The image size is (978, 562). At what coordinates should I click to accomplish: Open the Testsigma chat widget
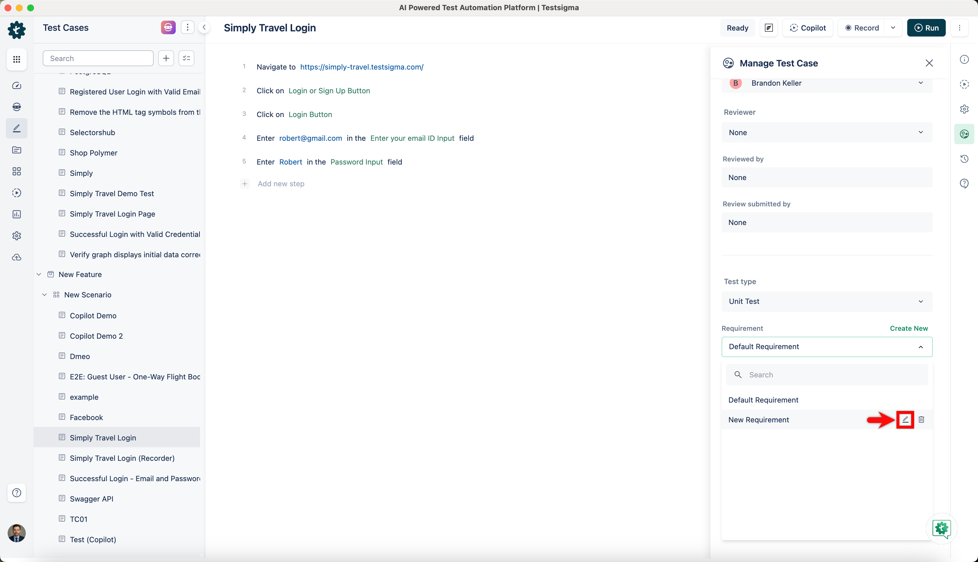(942, 528)
